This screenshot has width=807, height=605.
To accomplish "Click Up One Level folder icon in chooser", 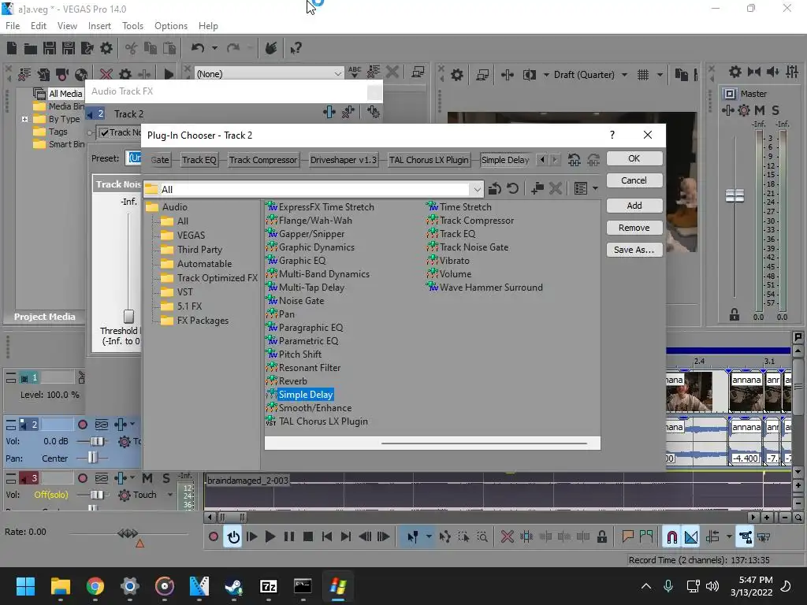I will pos(495,189).
